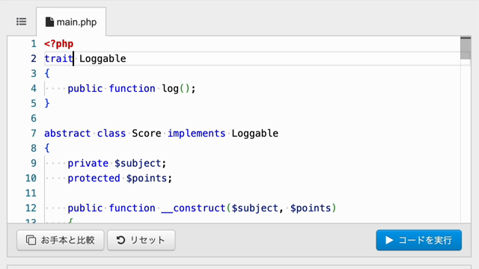This screenshot has width=479, height=269.
Task: Click line number 7 in gutter
Action: [x=33, y=133]
